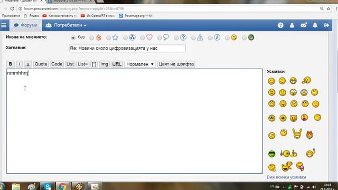Select the 'без' no-icon radio button
This screenshot has width=338, height=190.
[x=73, y=38]
